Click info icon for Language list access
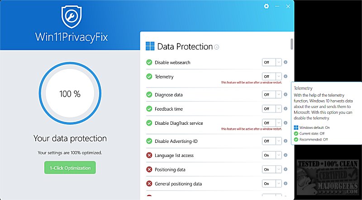This screenshot has width=362, height=200. (286, 155)
